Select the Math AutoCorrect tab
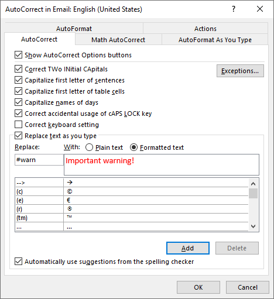 118,40
